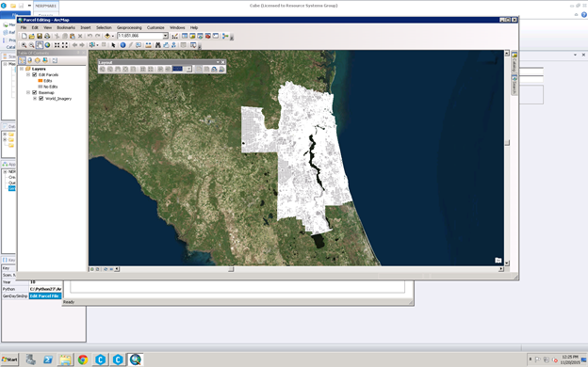
Task: Zoom to Full Extent globe icon
Action: click(x=47, y=45)
